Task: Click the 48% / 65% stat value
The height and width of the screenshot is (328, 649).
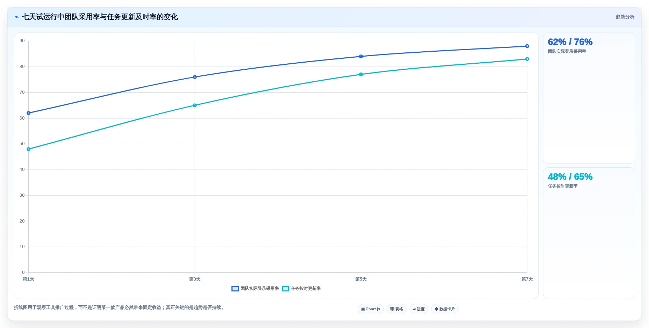Action: coord(570,177)
